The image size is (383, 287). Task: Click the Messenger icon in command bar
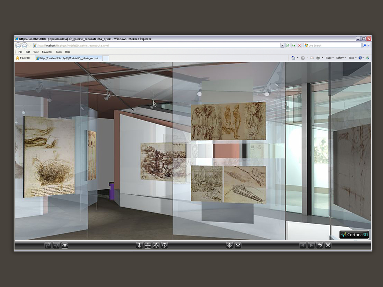pos(367,58)
